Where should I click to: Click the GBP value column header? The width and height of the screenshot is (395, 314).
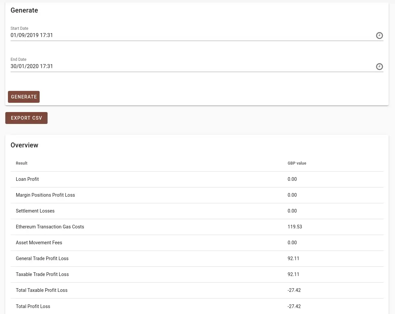click(x=297, y=163)
